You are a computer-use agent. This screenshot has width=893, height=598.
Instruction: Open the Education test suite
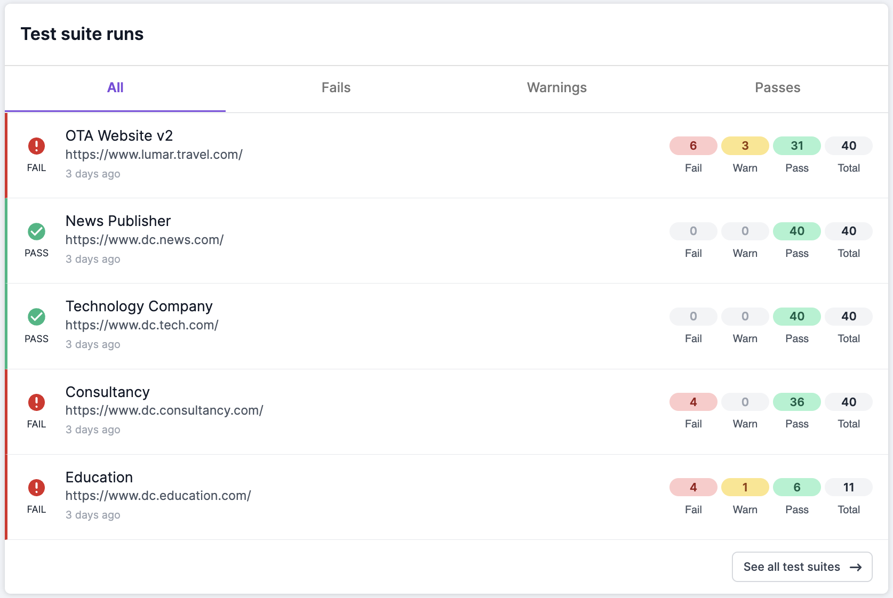click(99, 478)
